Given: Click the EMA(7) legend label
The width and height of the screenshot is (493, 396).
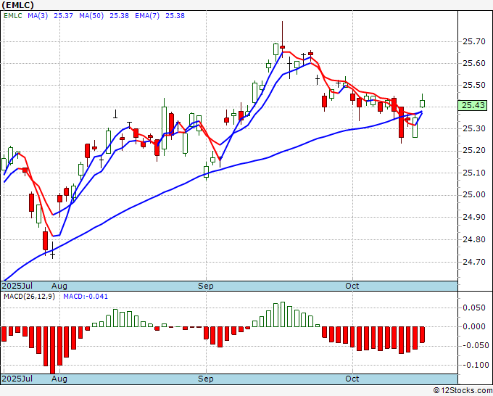Looking at the screenshot, I should (x=147, y=16).
